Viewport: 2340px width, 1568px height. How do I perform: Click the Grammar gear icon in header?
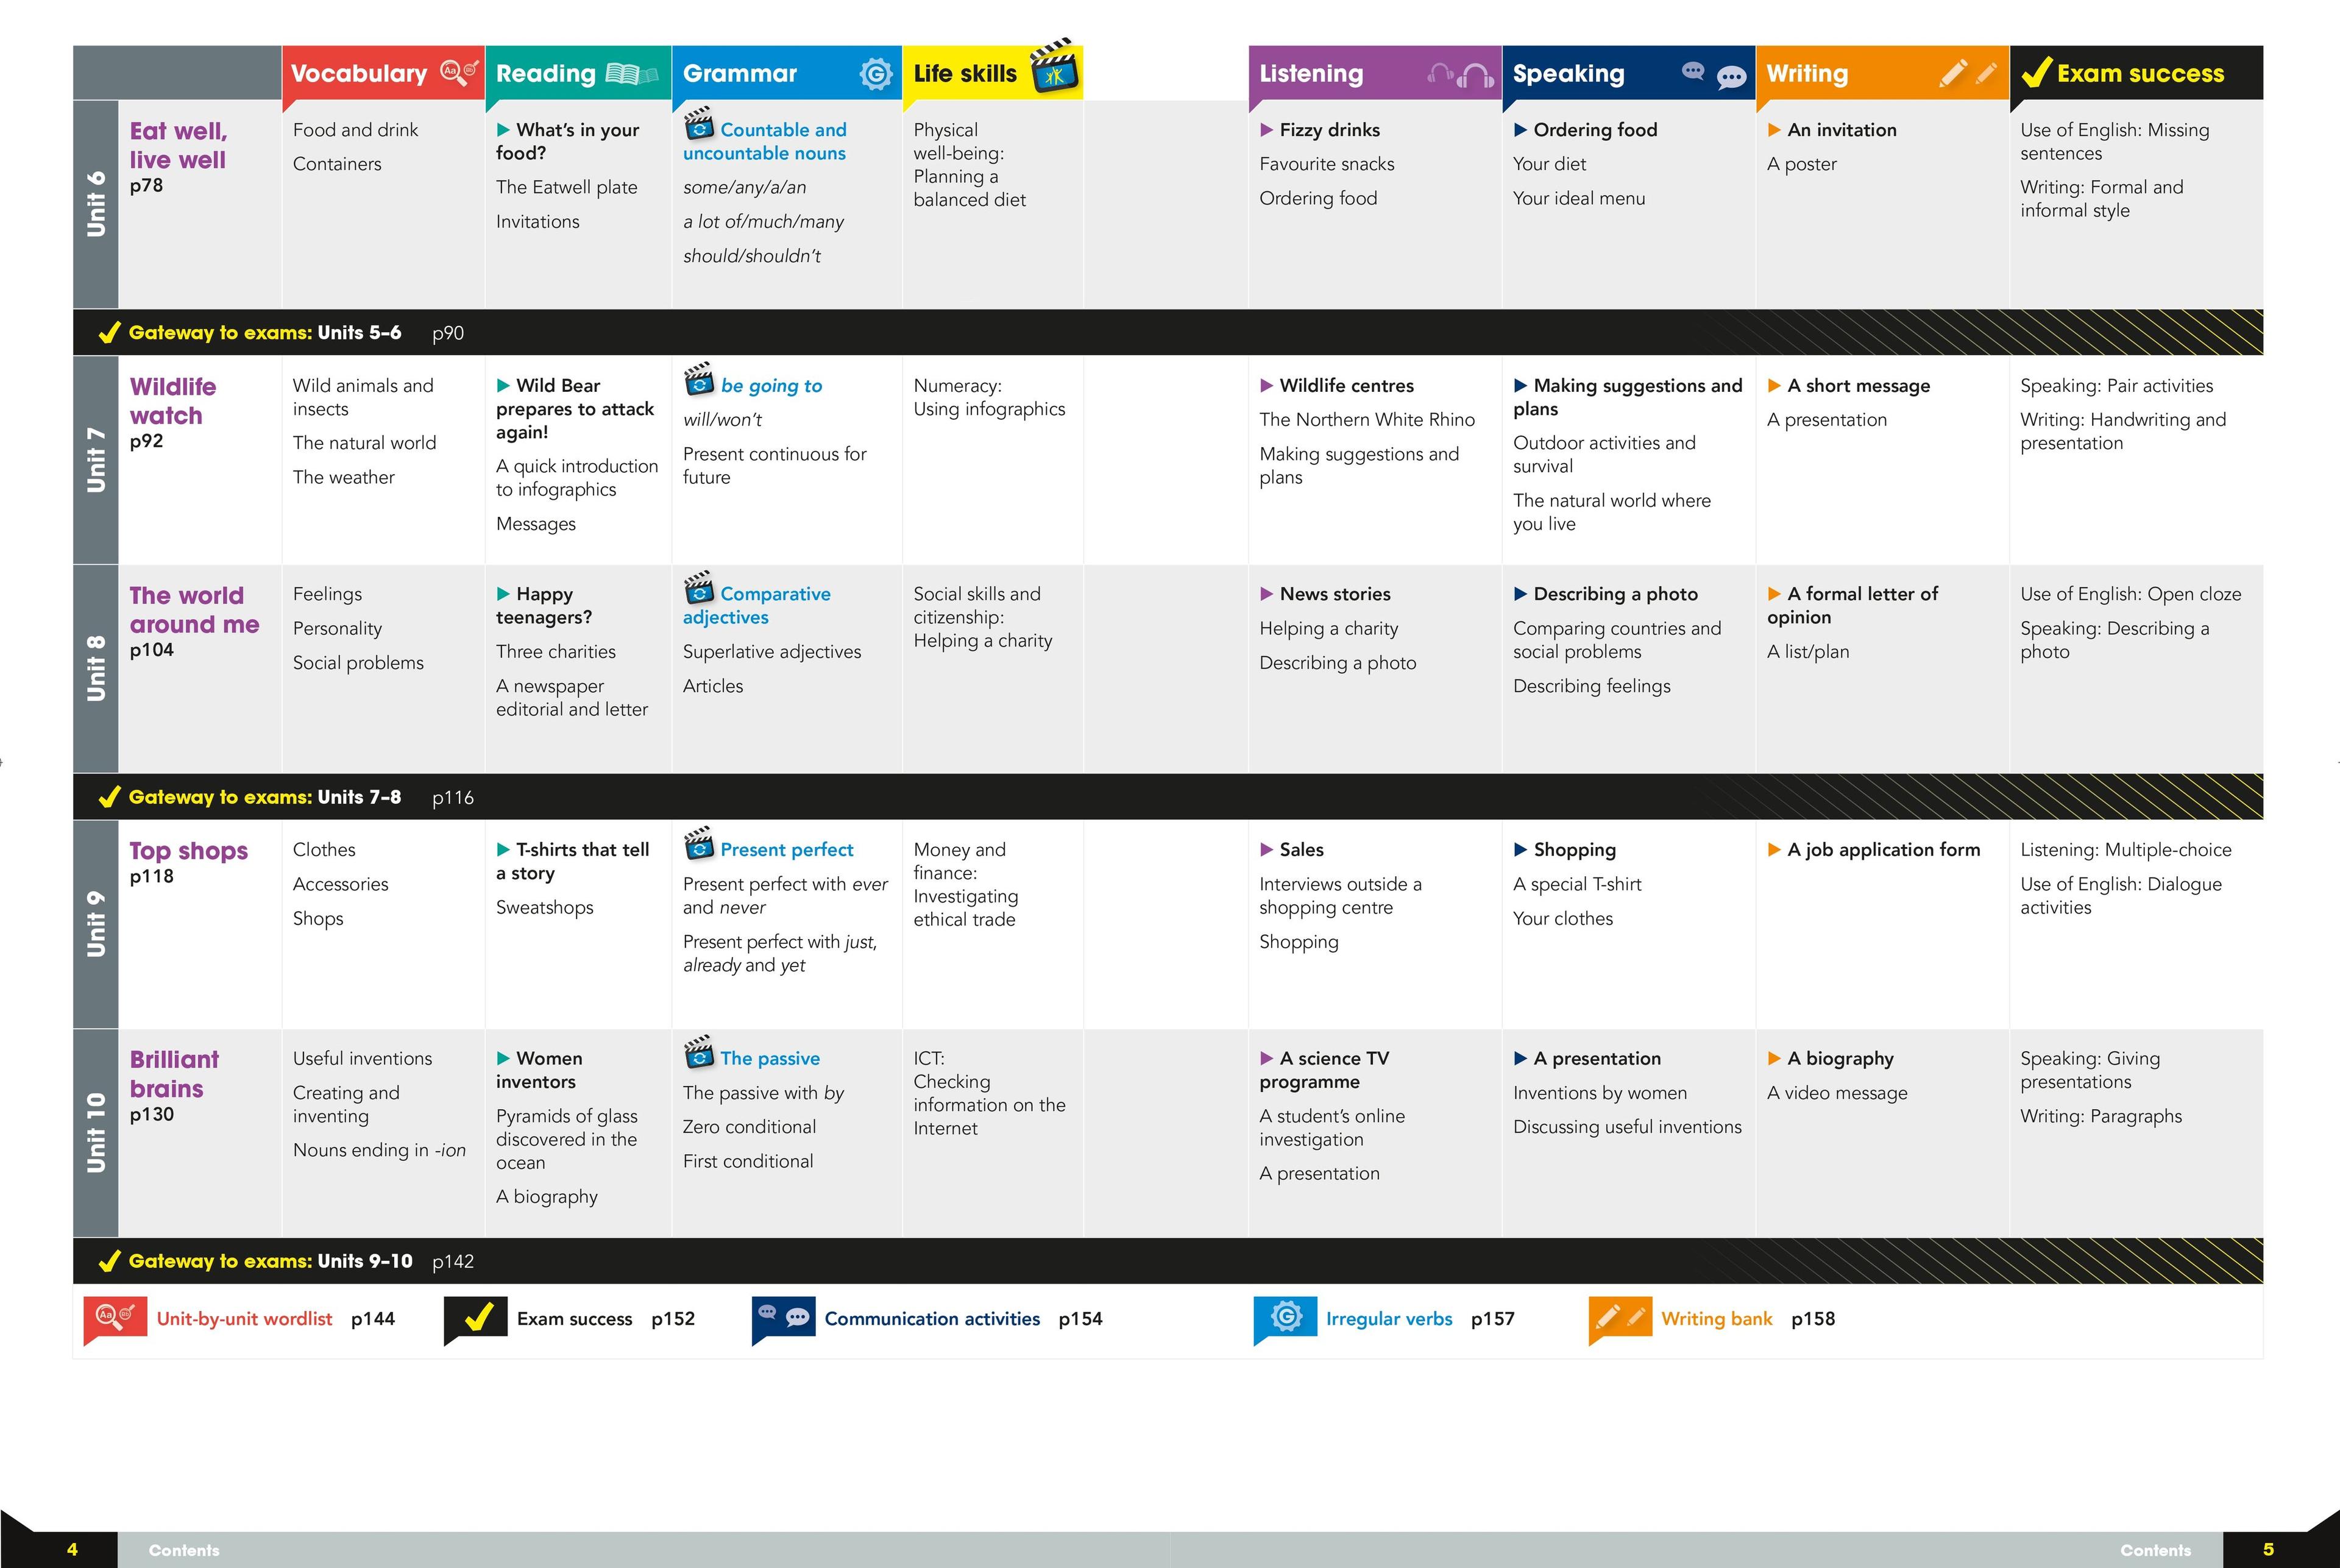pyautogui.click(x=876, y=73)
